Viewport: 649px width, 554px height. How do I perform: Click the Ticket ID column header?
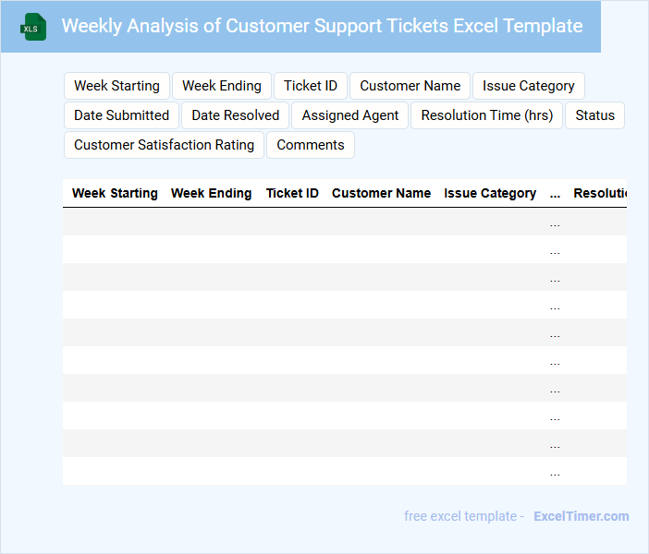tap(292, 194)
